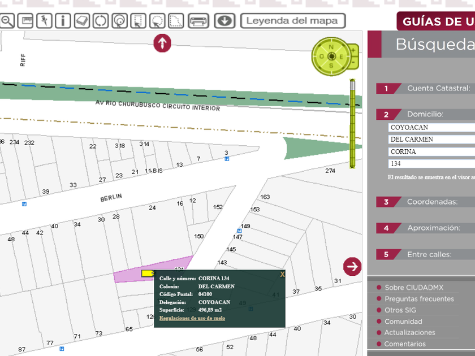Open the Leyenda del mapa button
This screenshot has height=356, width=475.
click(292, 21)
